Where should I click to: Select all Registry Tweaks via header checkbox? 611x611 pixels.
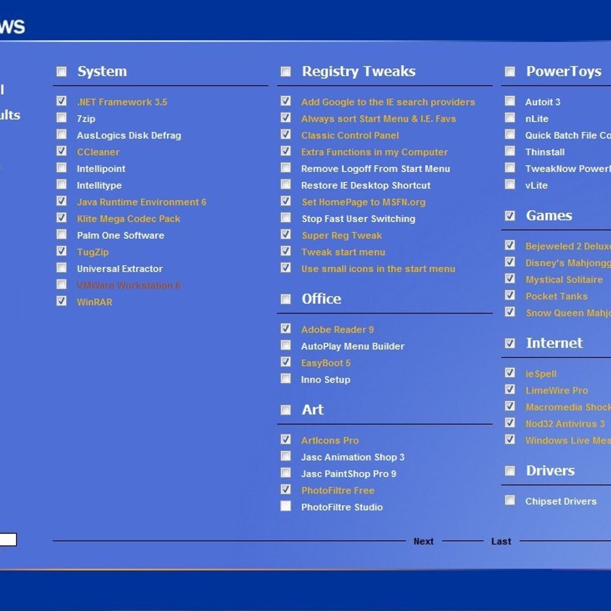point(286,71)
